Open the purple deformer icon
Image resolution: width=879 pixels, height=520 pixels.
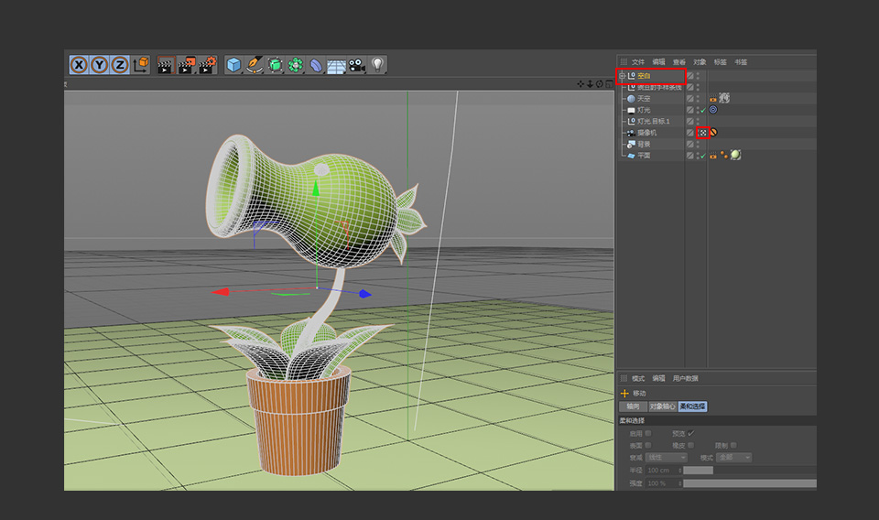(316, 65)
